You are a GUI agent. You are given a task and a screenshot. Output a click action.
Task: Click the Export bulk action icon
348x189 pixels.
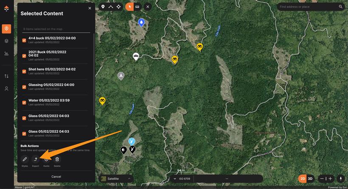tap(35, 159)
